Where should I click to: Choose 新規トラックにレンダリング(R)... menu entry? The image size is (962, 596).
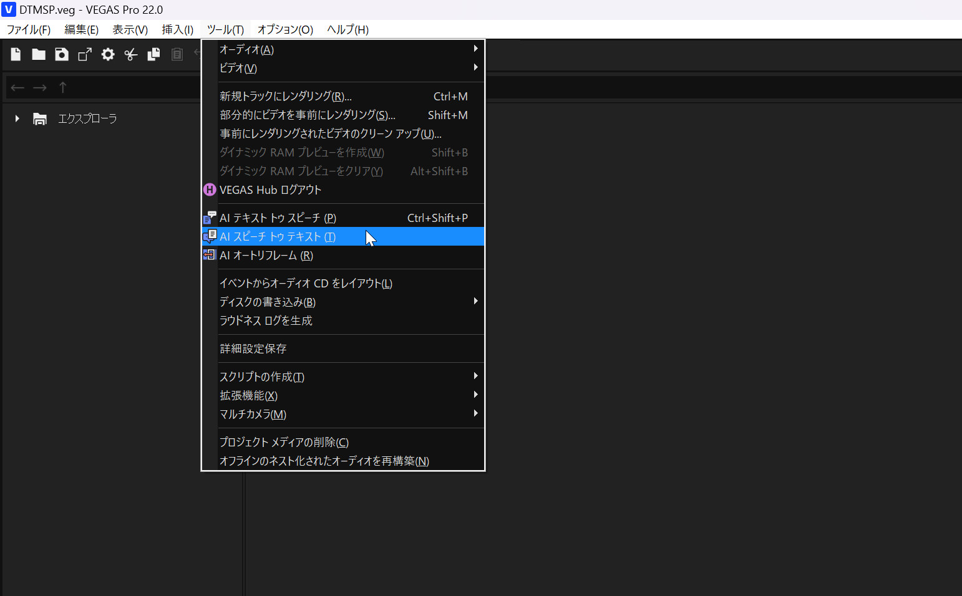click(x=343, y=96)
